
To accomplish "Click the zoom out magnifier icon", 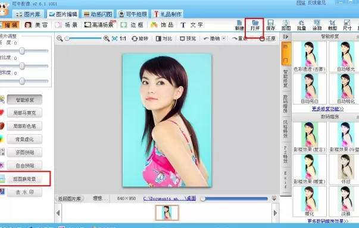I will 60,39.
